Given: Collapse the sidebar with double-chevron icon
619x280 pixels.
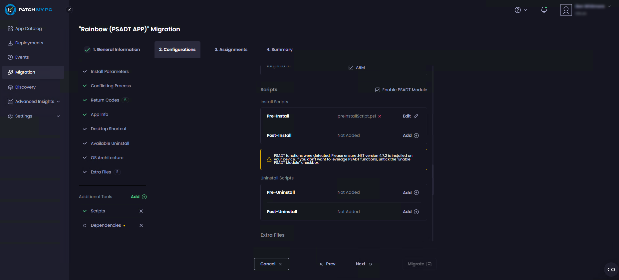Looking at the screenshot, I should tap(69, 10).
